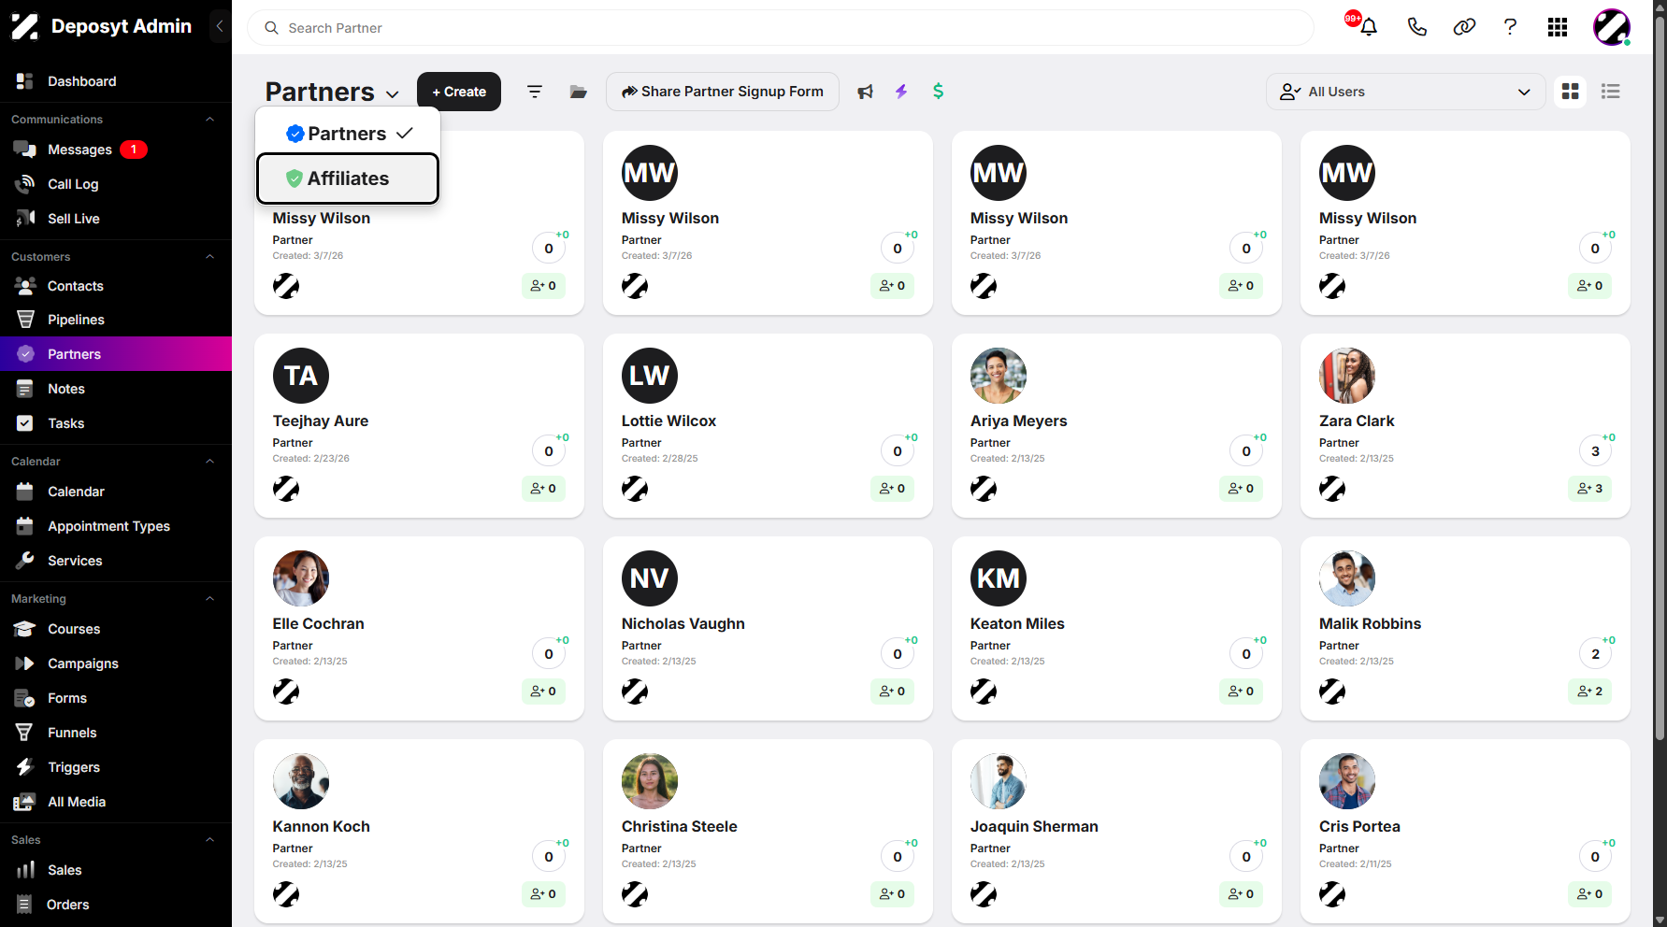Collapse the Customers section

tap(210, 257)
